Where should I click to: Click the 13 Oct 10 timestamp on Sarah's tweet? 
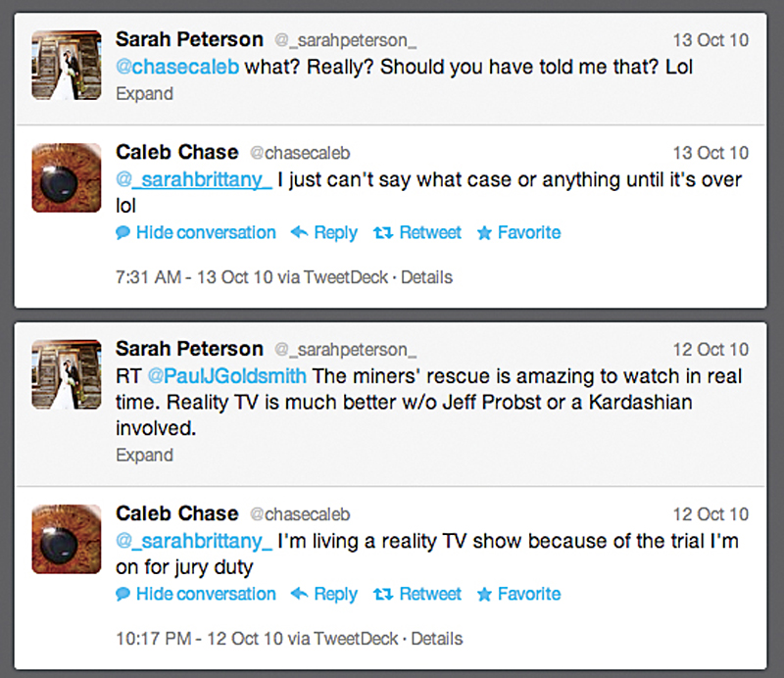[x=712, y=40]
